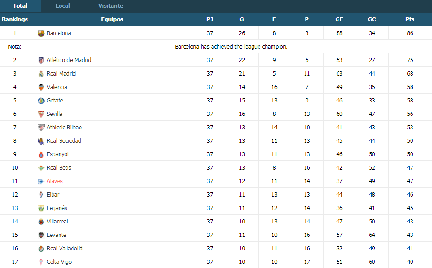The image size is (432, 268).
Task: Click the Pts column header
Action: click(410, 19)
